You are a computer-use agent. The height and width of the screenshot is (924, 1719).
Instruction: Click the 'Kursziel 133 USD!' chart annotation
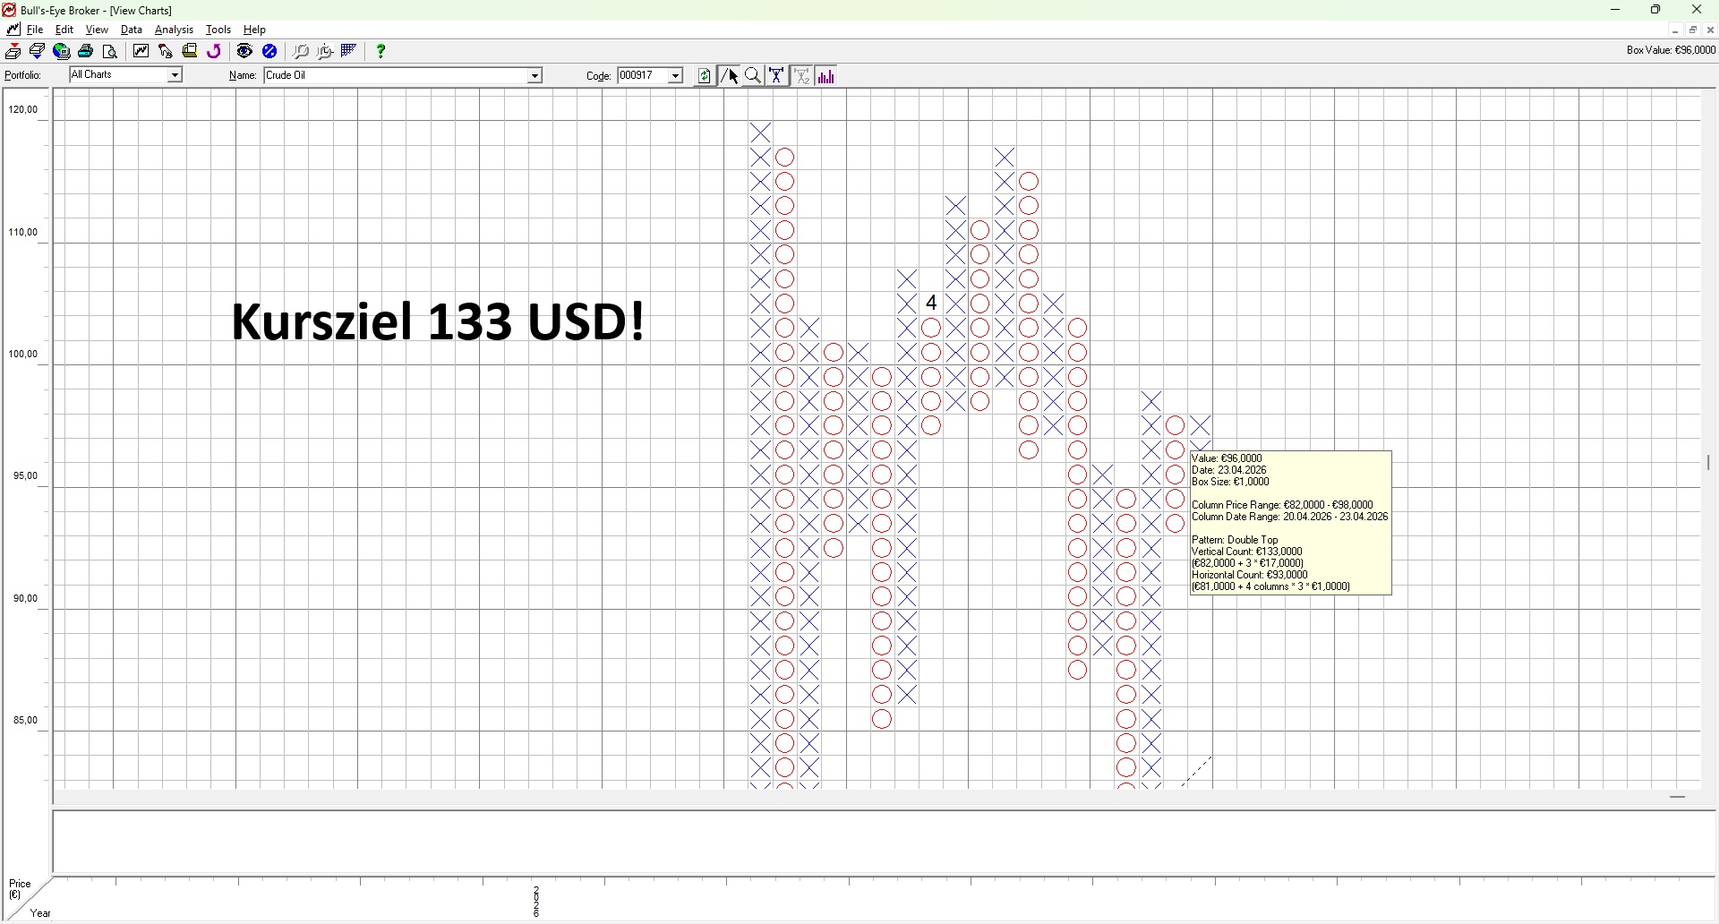[438, 321]
